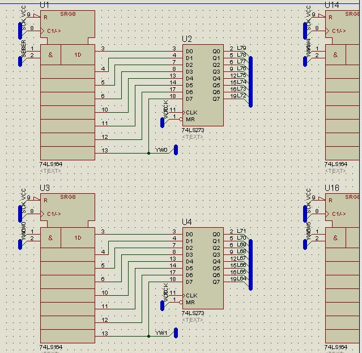This screenshot has width=362, height=353.
Task: Click the U14 component reference label
Action: click(x=331, y=5)
